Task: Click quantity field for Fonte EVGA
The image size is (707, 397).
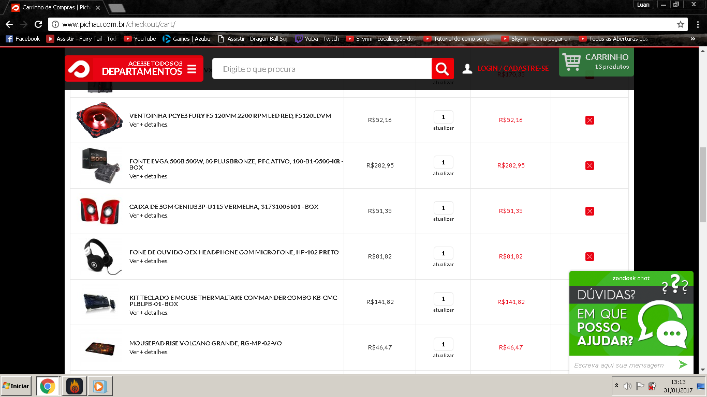Action: (x=444, y=162)
